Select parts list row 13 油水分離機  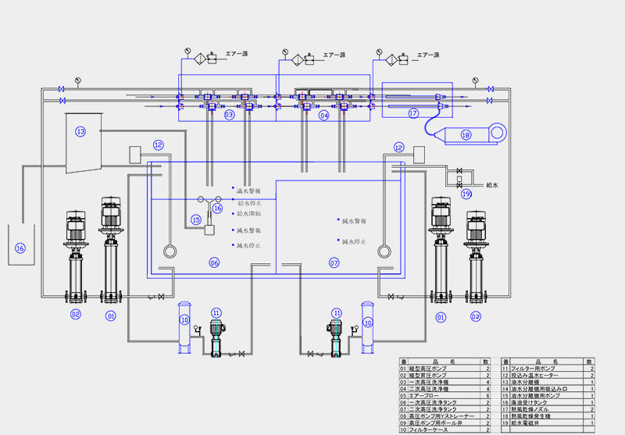pyautogui.click(x=548, y=383)
